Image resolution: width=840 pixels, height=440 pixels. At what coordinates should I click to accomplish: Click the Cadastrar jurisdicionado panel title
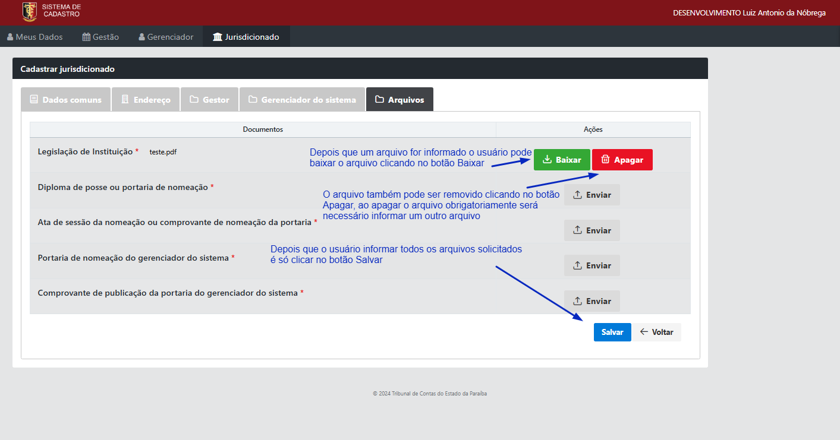pos(67,69)
